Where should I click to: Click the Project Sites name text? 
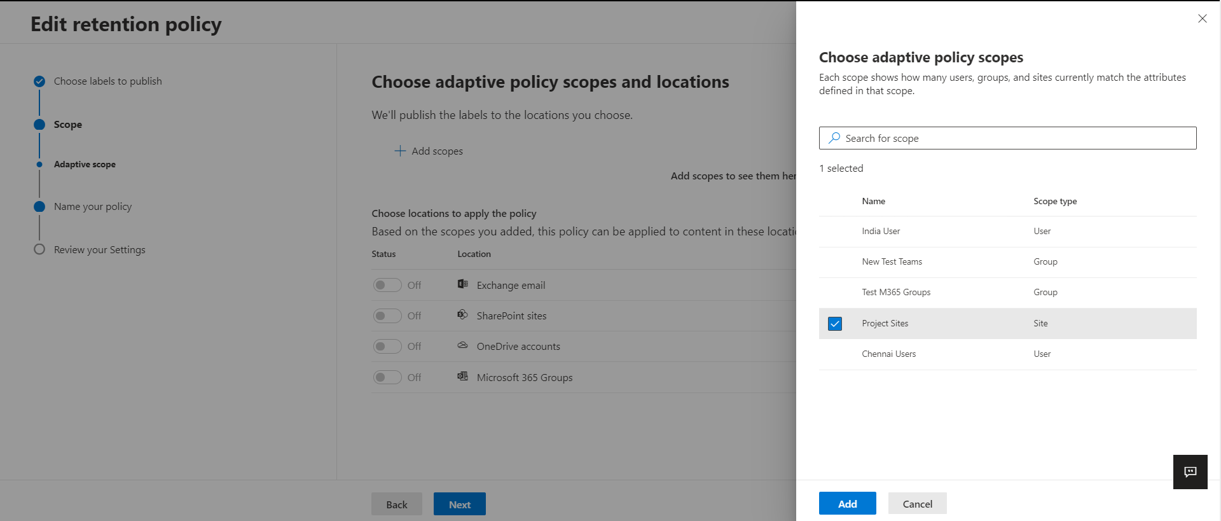(885, 324)
